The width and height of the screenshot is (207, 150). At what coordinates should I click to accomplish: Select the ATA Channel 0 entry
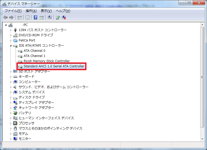coord(34,51)
